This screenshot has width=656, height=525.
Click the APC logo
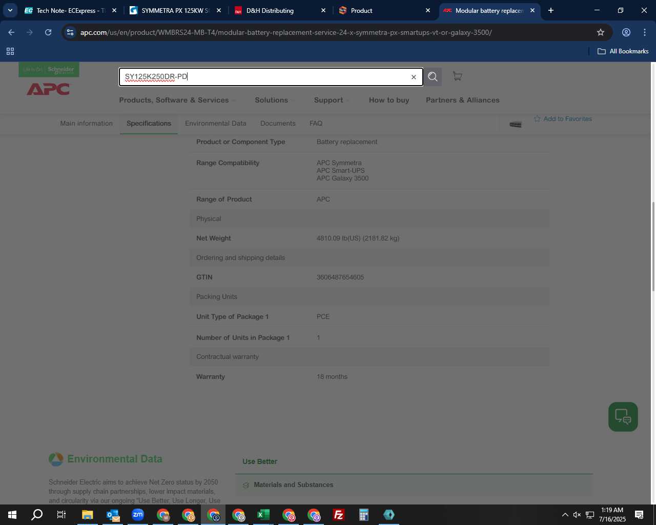coord(48,89)
